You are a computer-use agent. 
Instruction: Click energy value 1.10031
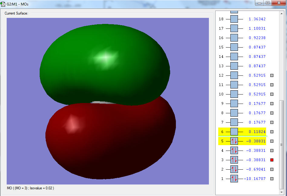257,28
